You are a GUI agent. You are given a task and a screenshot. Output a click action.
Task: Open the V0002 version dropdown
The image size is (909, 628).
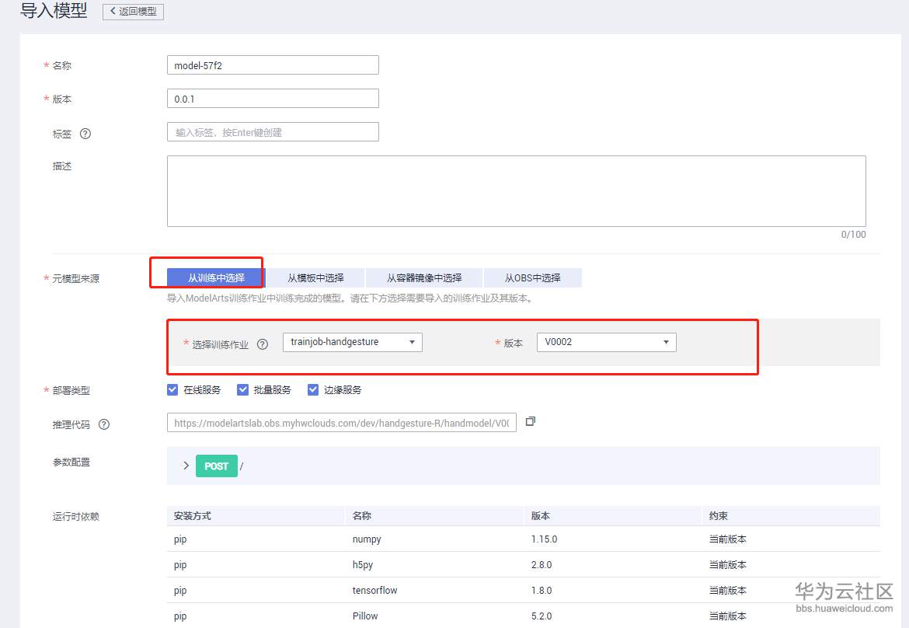coord(606,342)
